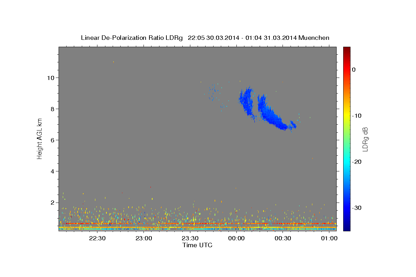Click the dark red top of the colorbar

(x=347, y=50)
